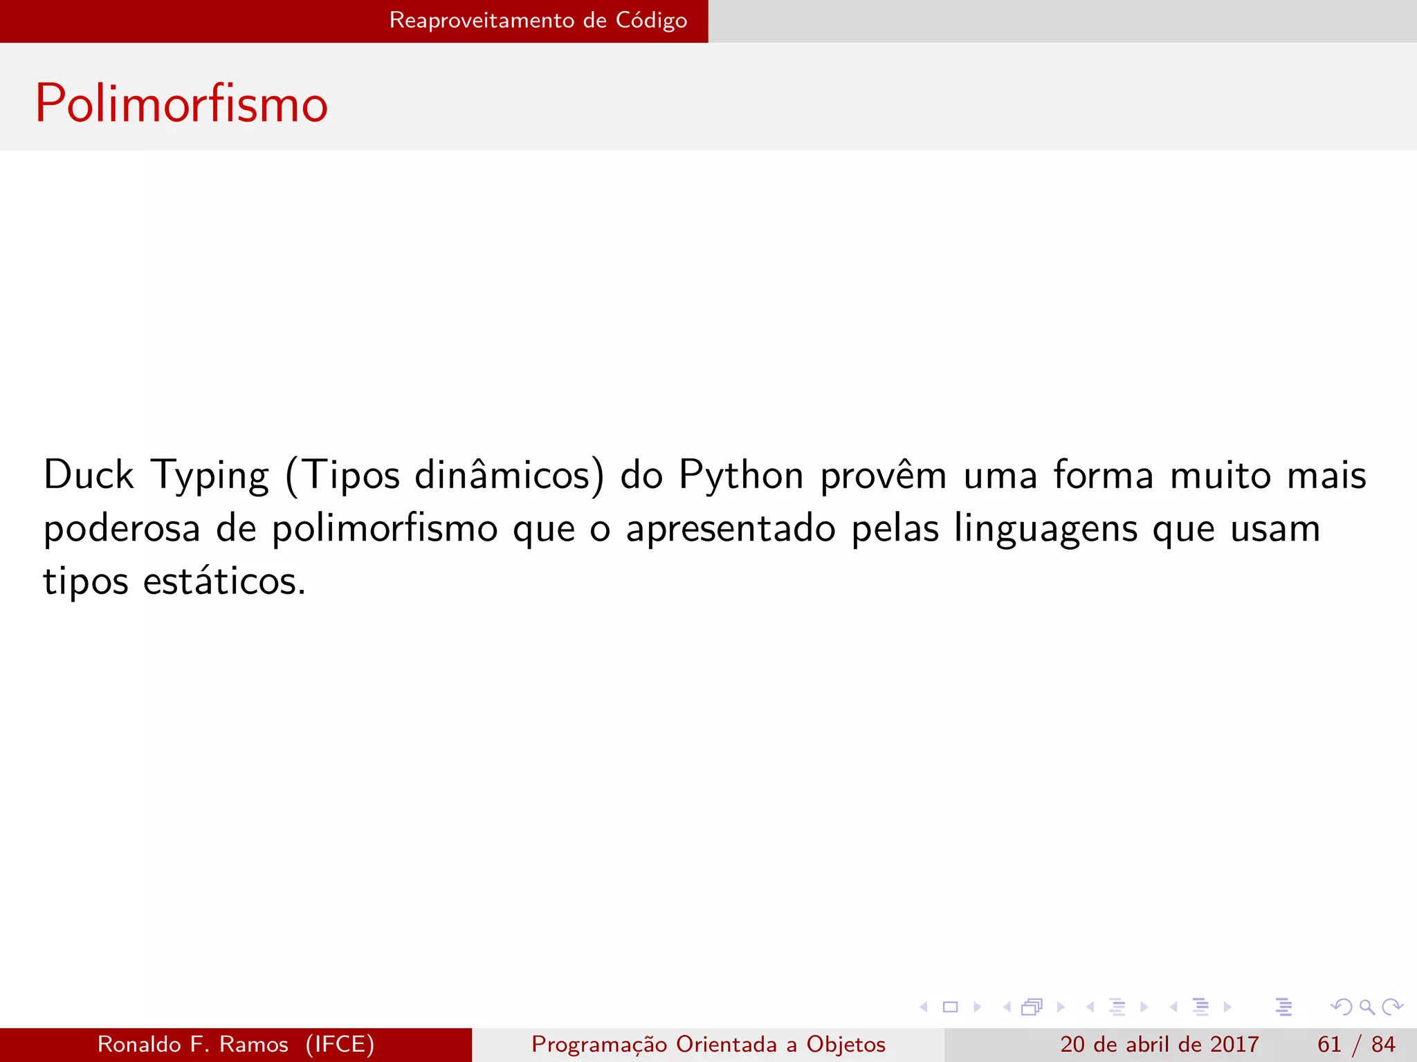Click the next slide arrow right of the slide rectangle icon
Viewport: 1417px width, 1062px height.
pyautogui.click(x=978, y=1007)
